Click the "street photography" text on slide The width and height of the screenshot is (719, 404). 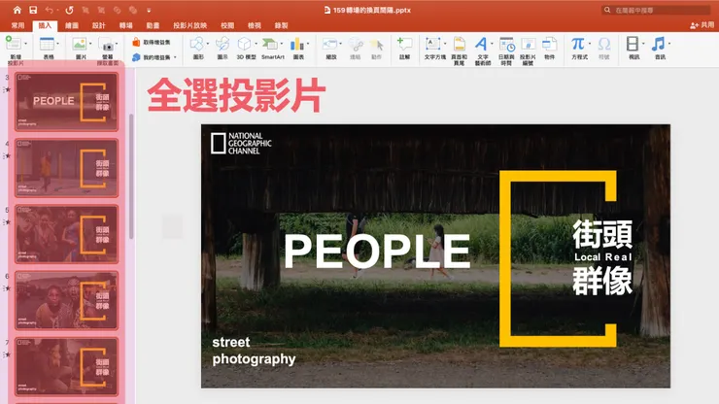click(x=254, y=351)
